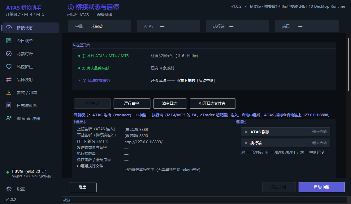Click the 已授权 (剩余 20 天) text
351x204 pixels.
29,171
